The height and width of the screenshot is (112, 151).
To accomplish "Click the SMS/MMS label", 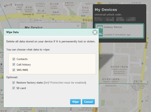I will click(22, 70).
